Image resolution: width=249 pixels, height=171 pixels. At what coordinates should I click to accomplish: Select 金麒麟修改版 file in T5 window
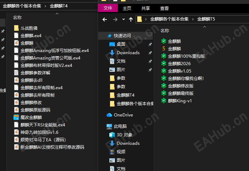[x=177, y=86]
